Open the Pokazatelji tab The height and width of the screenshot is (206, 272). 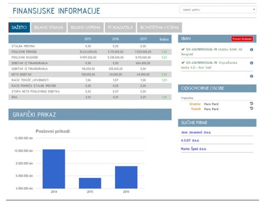(120, 28)
